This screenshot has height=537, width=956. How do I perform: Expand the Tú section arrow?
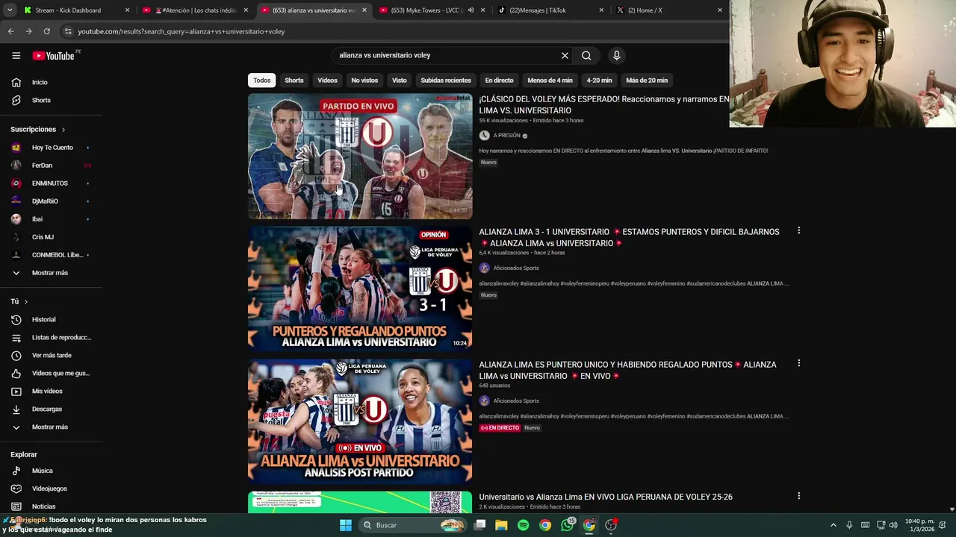pyautogui.click(x=25, y=301)
